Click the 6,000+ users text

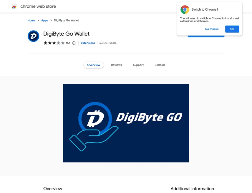click(108, 43)
